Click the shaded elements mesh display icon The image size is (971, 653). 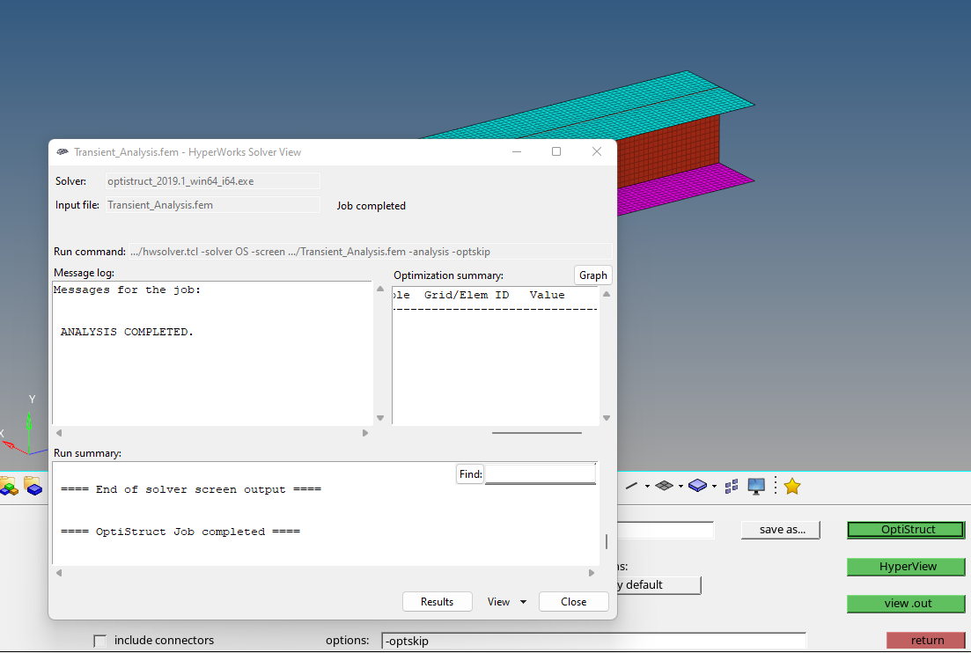pos(666,485)
